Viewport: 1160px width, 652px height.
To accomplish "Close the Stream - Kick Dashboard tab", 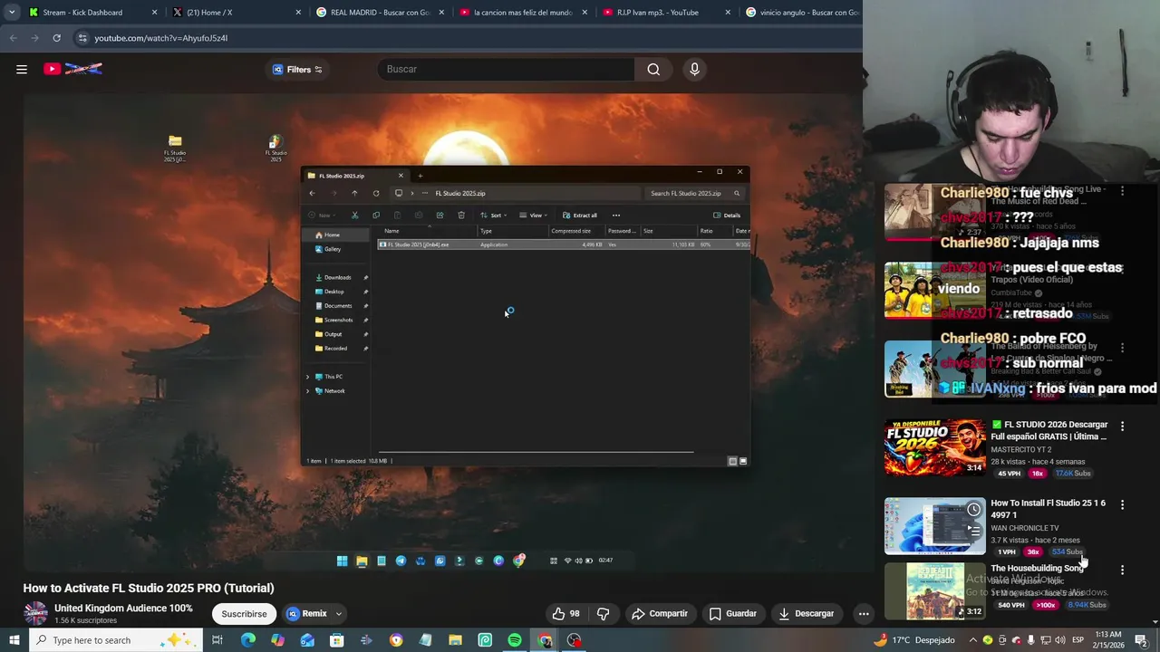I will point(154,13).
